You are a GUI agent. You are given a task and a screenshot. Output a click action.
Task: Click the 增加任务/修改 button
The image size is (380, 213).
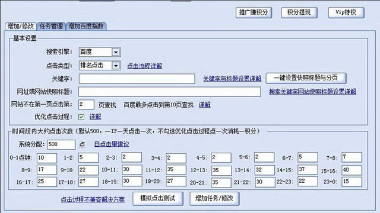click(214, 199)
